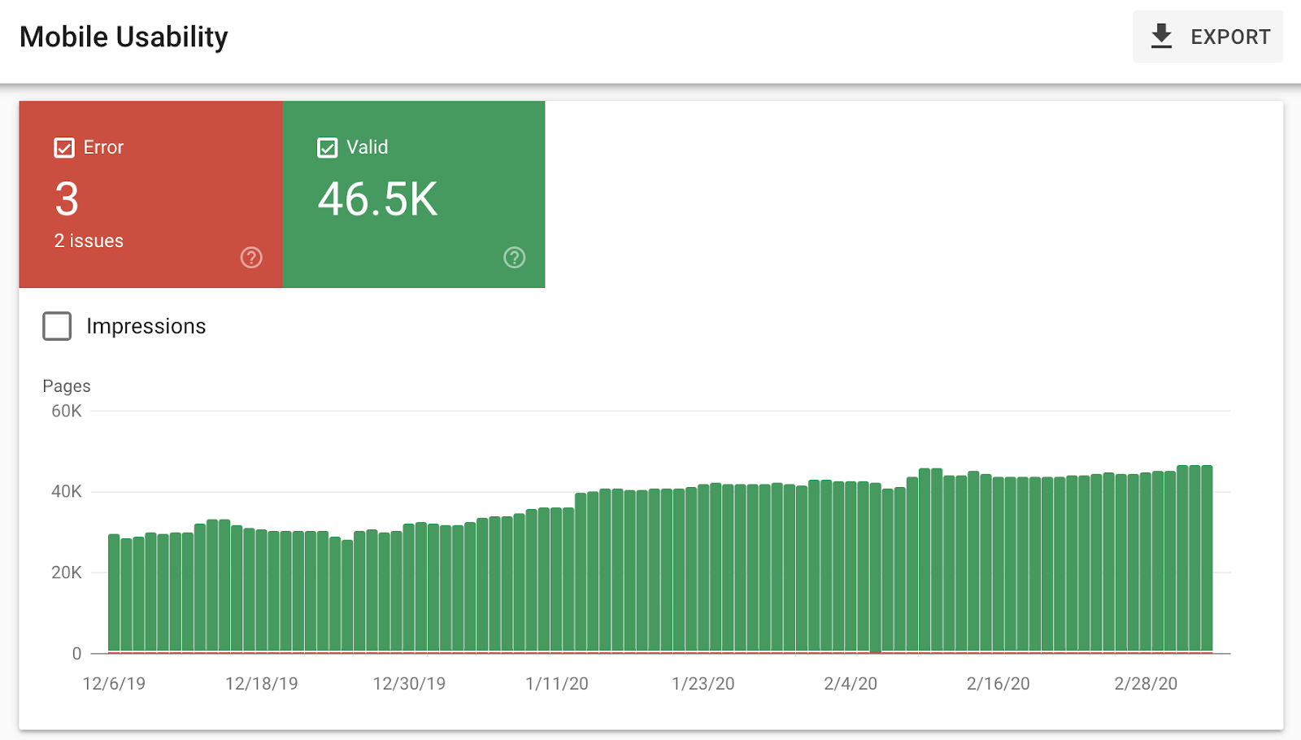The width and height of the screenshot is (1301, 740).
Task: Click the checkmark icon beside Error label
Action: pyautogui.click(x=63, y=147)
